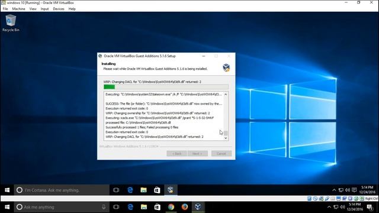This screenshot has width=379, height=213.
Task: Launch Edge from the host taskbar
Action: [x=130, y=207]
